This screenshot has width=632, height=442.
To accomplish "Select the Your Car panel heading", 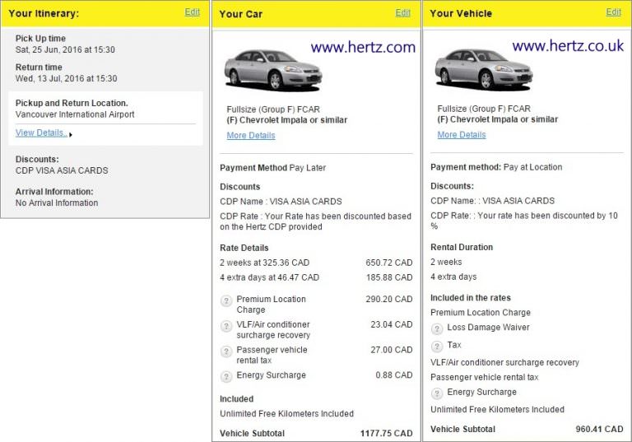I will click(241, 14).
